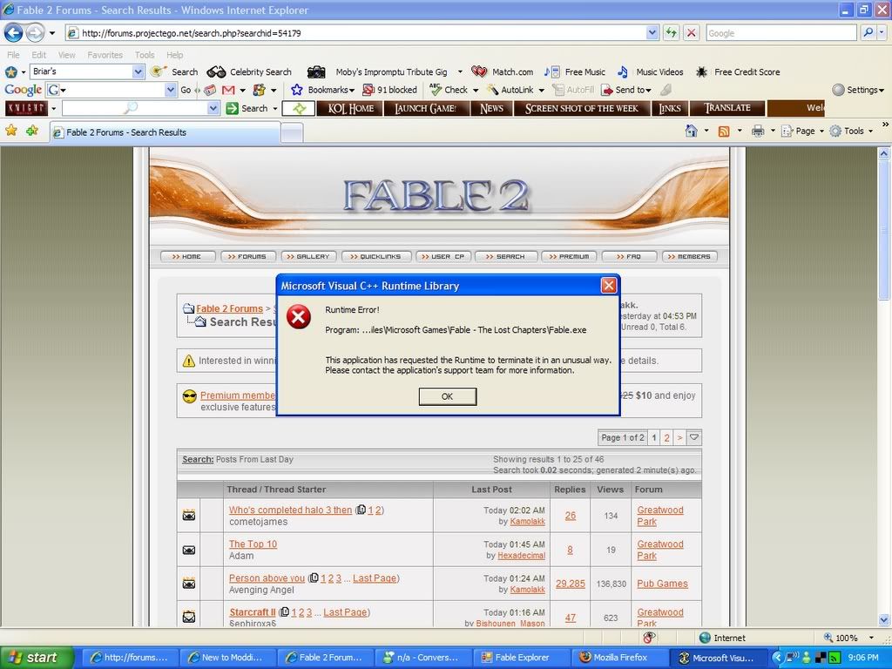892x669 pixels.
Task: Open the address bar history dropdown
Action: [652, 33]
